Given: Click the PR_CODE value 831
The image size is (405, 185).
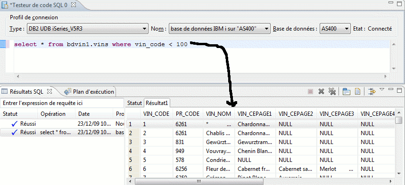Looking at the screenshot, I should (188, 142).
